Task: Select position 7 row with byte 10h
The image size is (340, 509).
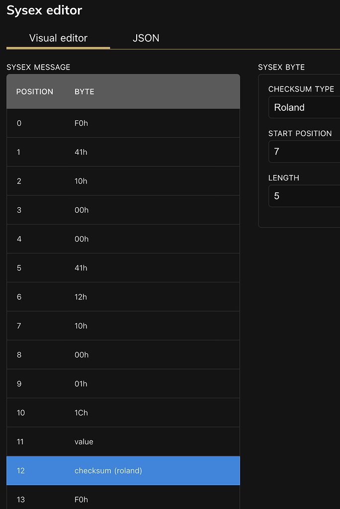Action: pyautogui.click(x=123, y=326)
